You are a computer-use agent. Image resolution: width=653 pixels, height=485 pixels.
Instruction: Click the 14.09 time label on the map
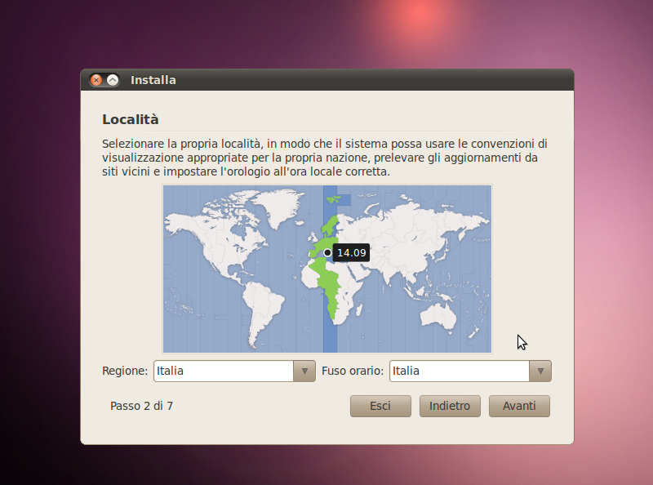[351, 252]
